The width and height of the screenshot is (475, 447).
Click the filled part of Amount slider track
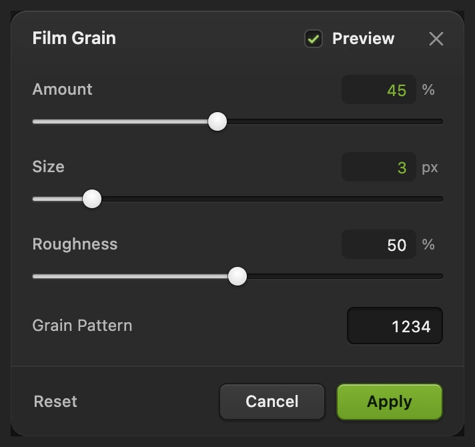[x=120, y=121]
